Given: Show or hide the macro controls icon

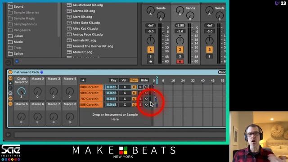Looking at the screenshot, I should (10, 78).
